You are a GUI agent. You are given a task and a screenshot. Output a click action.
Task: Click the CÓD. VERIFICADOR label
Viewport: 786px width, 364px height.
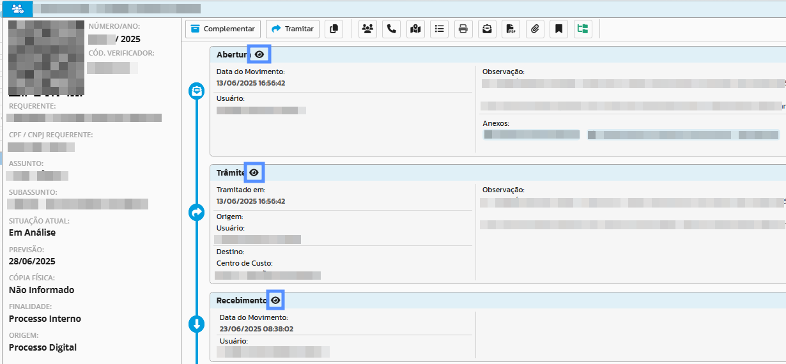point(121,53)
